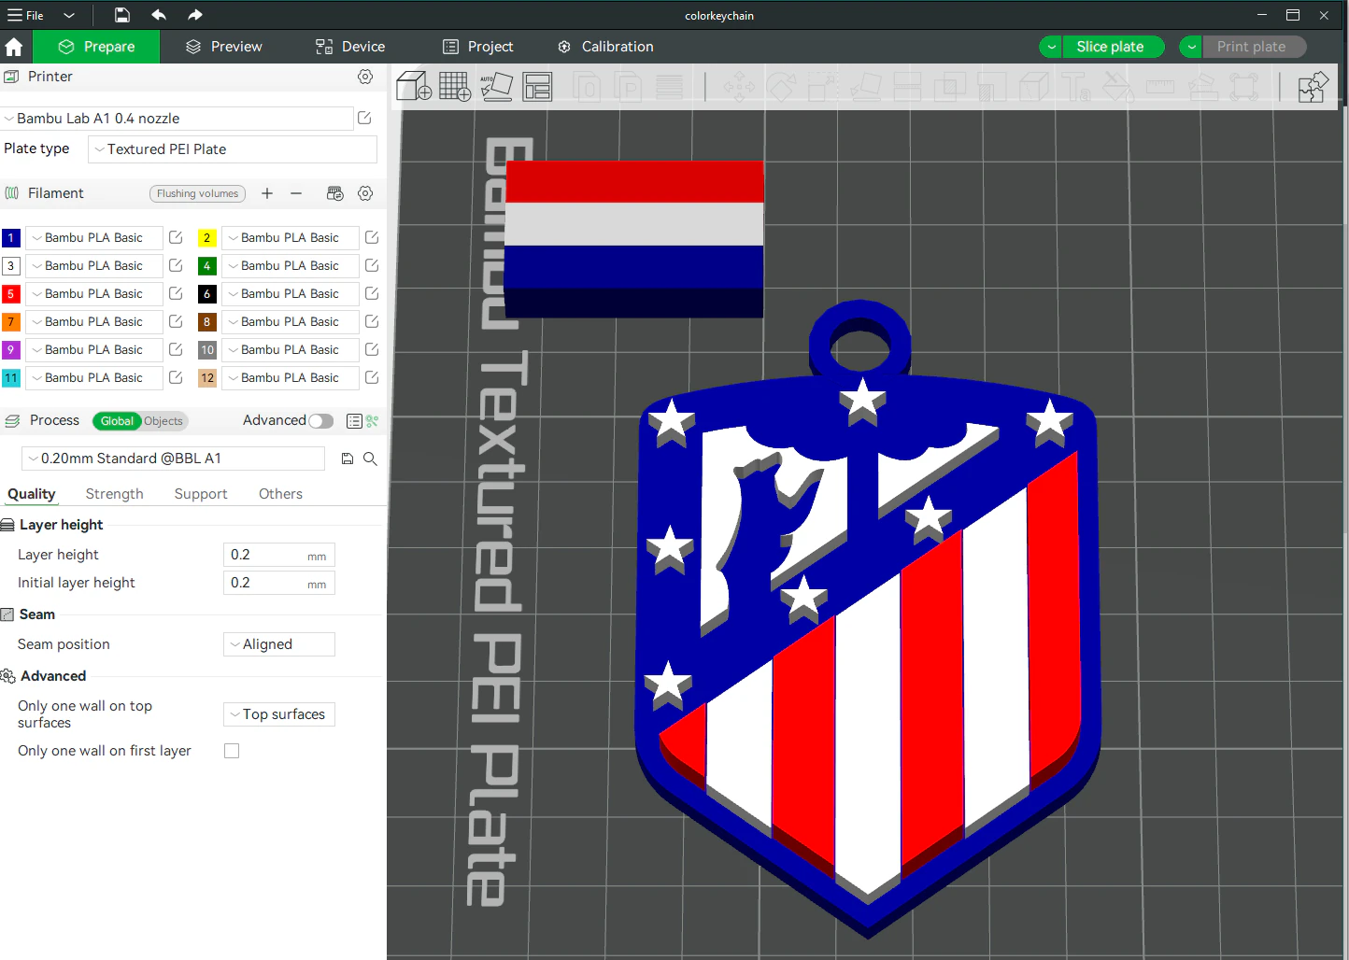Open the Support settings tab
Image resolution: width=1349 pixels, height=960 pixels.
point(201,494)
